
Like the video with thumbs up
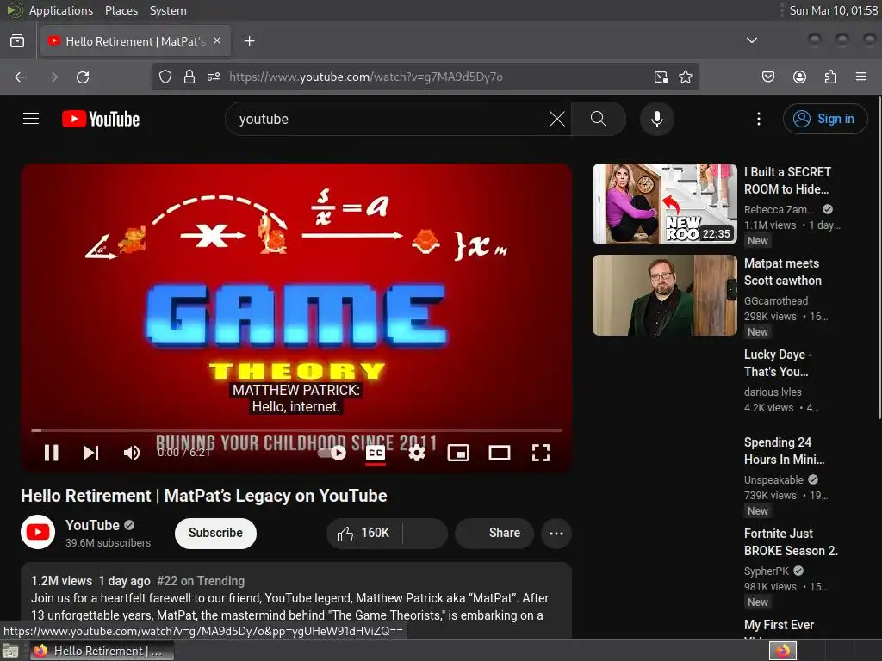[x=364, y=533]
